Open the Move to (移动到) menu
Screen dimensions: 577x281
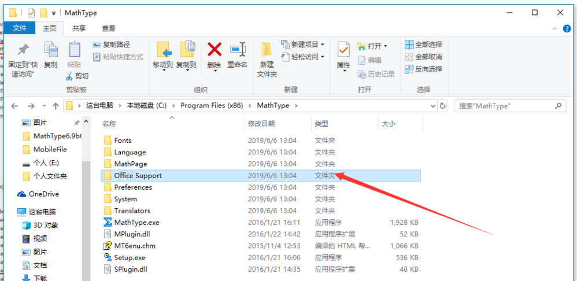coord(162,56)
